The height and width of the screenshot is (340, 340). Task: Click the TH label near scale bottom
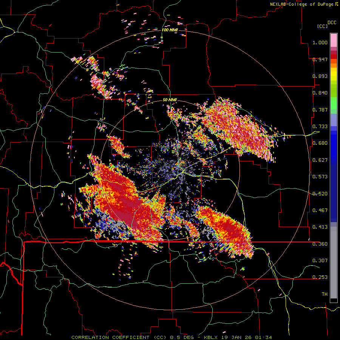point(325,294)
